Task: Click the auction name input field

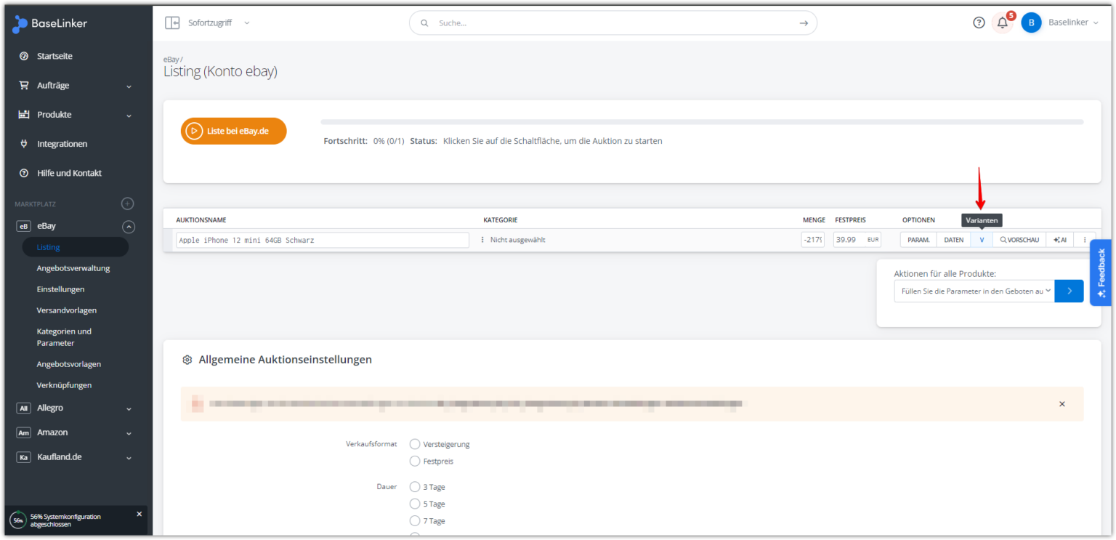Action: tap(322, 240)
